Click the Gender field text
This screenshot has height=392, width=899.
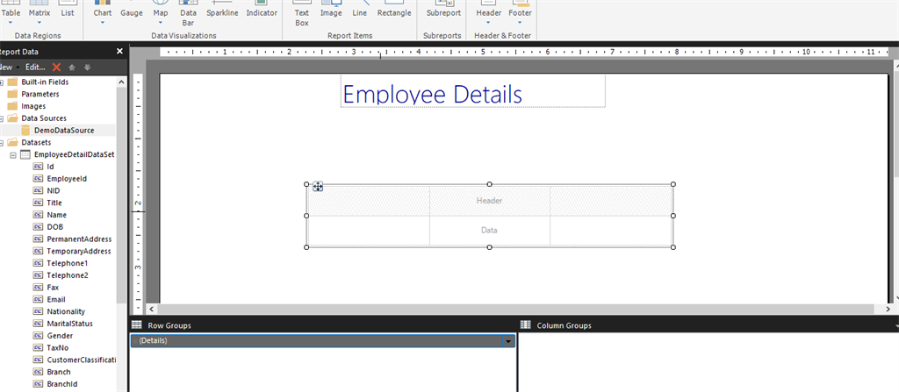tap(60, 335)
